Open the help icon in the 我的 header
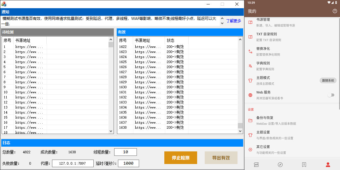 [335, 11]
